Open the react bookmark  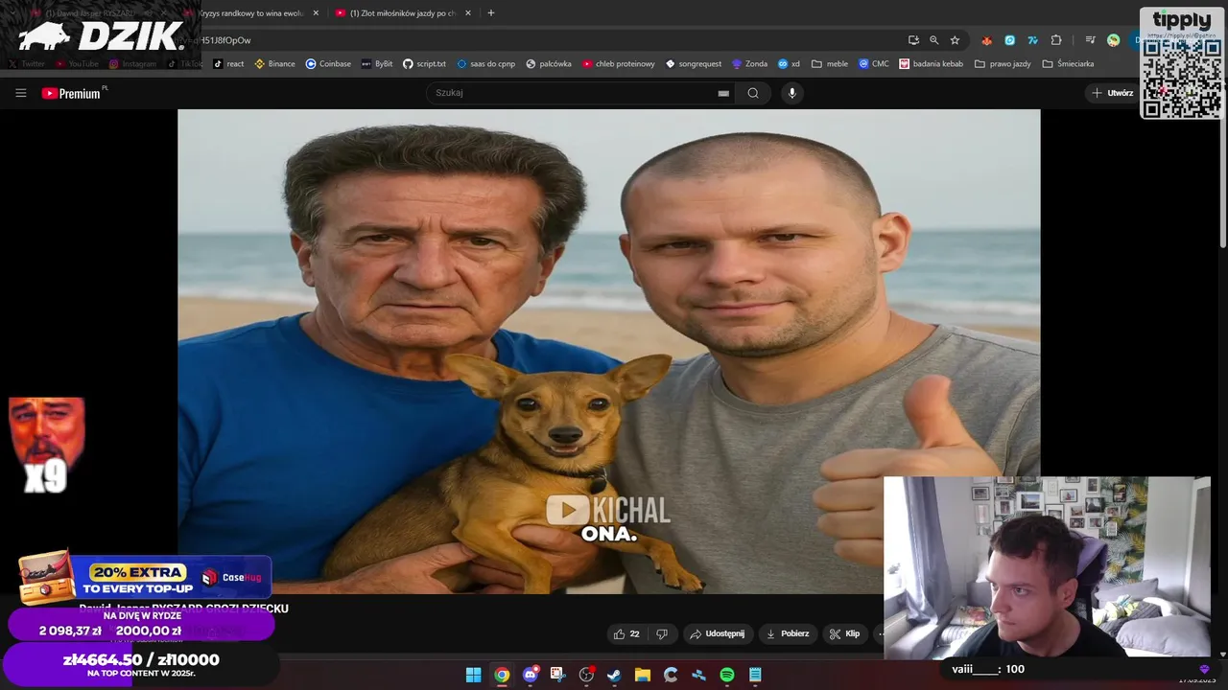[228, 64]
